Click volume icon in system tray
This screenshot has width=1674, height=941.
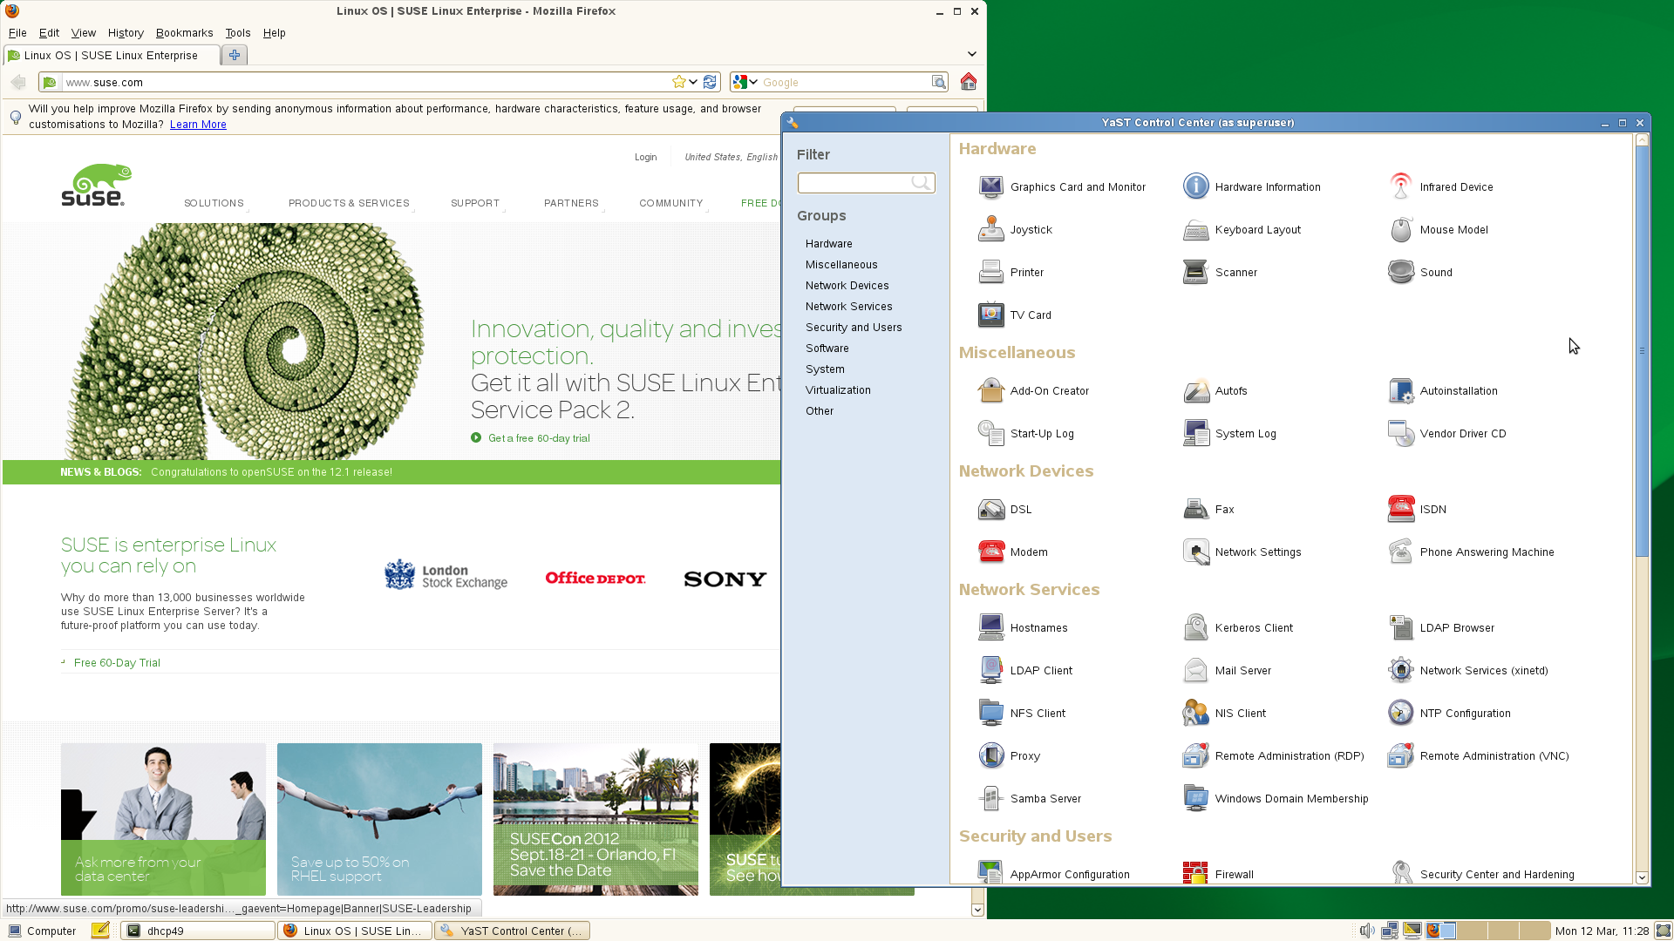pos(1367,931)
